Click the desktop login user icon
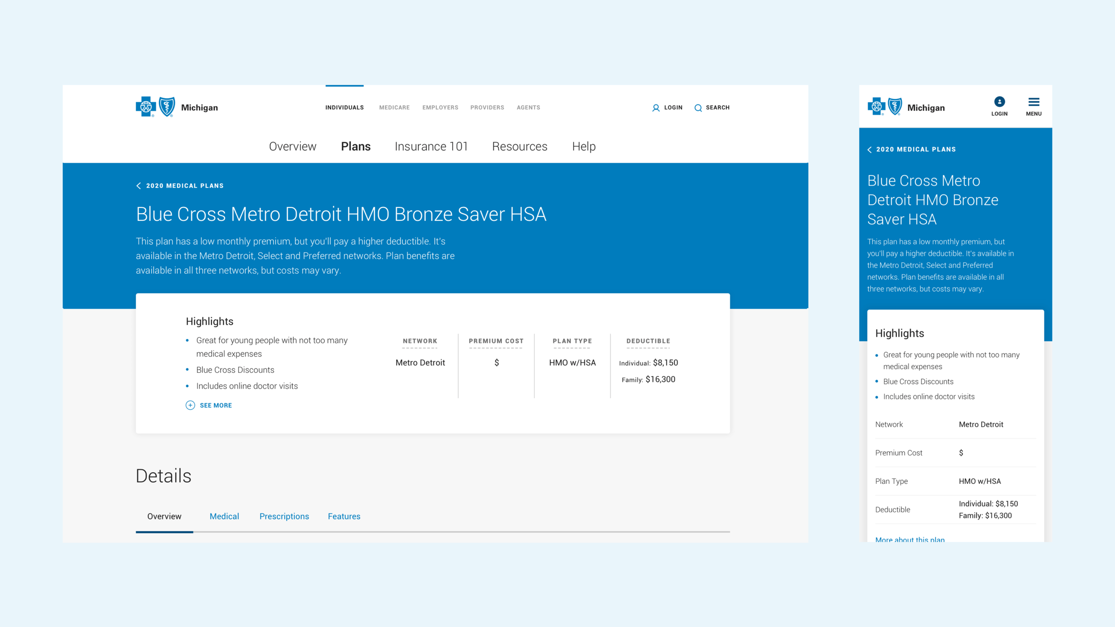 pos(656,108)
